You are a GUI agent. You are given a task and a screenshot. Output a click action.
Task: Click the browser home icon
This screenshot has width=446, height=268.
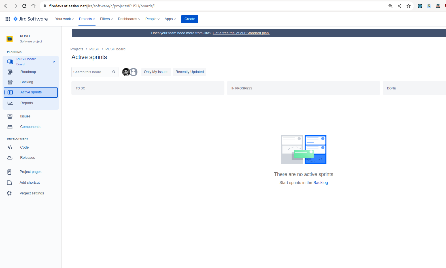33,6
